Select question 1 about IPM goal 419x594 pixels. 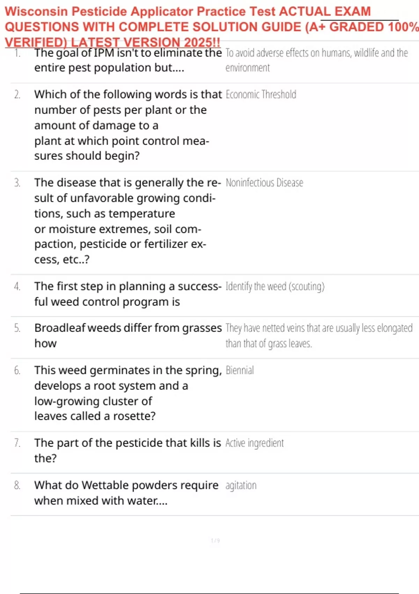(128, 60)
